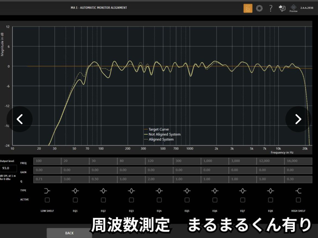This screenshot has width=318, height=238.
Task: Click EQ5 frequency field 300
Action: [187, 161]
